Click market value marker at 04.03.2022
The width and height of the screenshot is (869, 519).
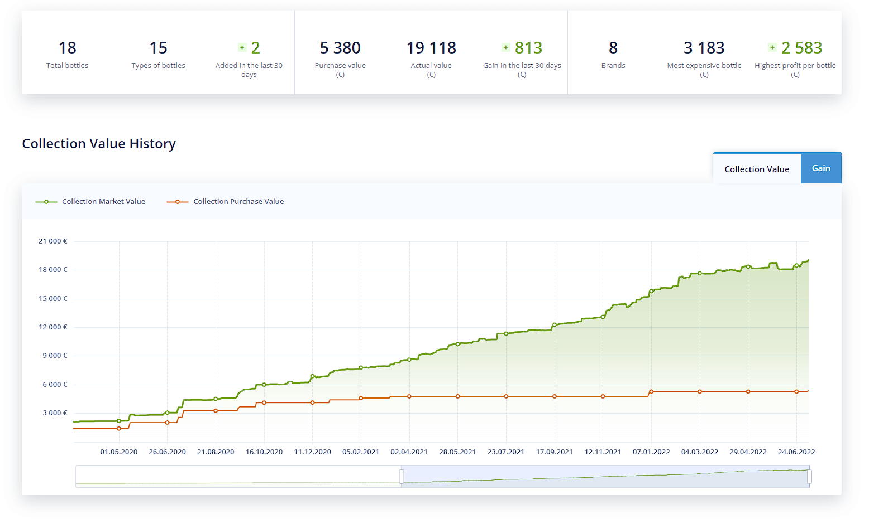coord(700,273)
